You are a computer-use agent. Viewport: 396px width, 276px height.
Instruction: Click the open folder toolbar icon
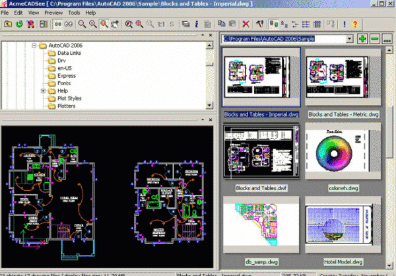coord(7,24)
